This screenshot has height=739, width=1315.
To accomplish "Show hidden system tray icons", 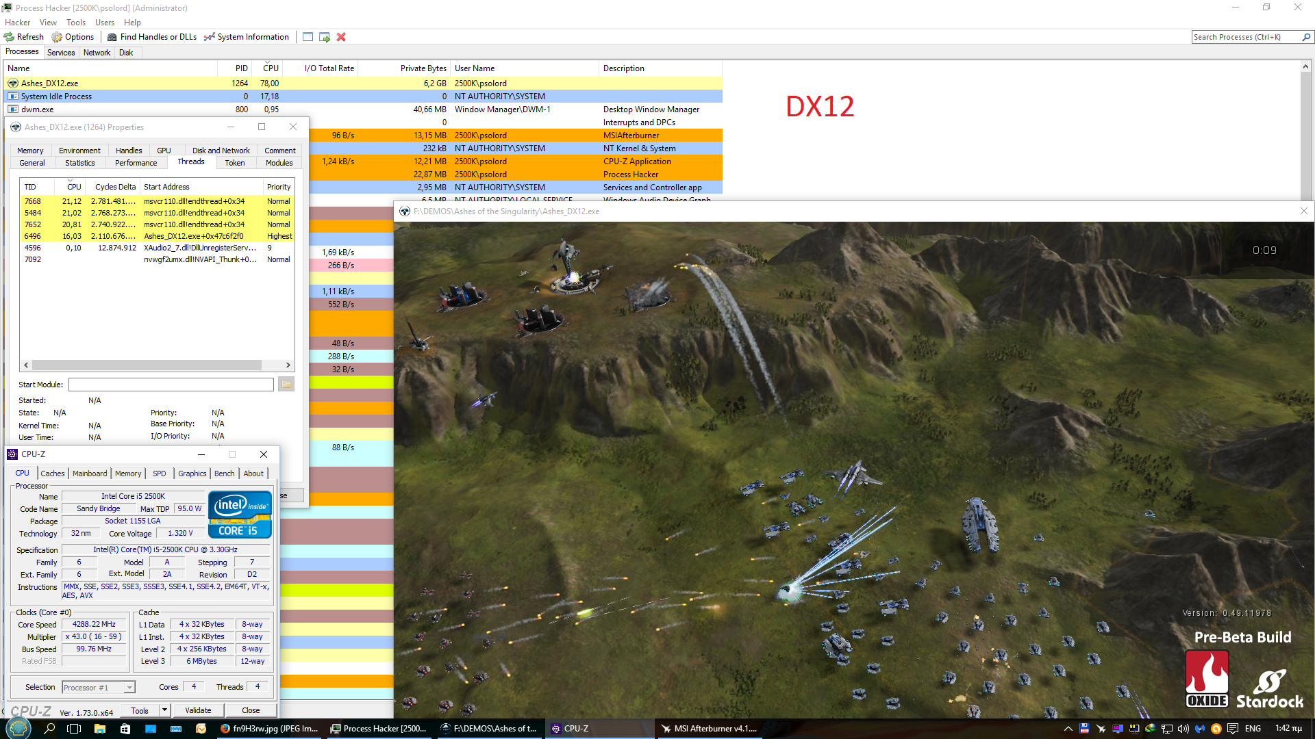I will pyautogui.click(x=1068, y=729).
